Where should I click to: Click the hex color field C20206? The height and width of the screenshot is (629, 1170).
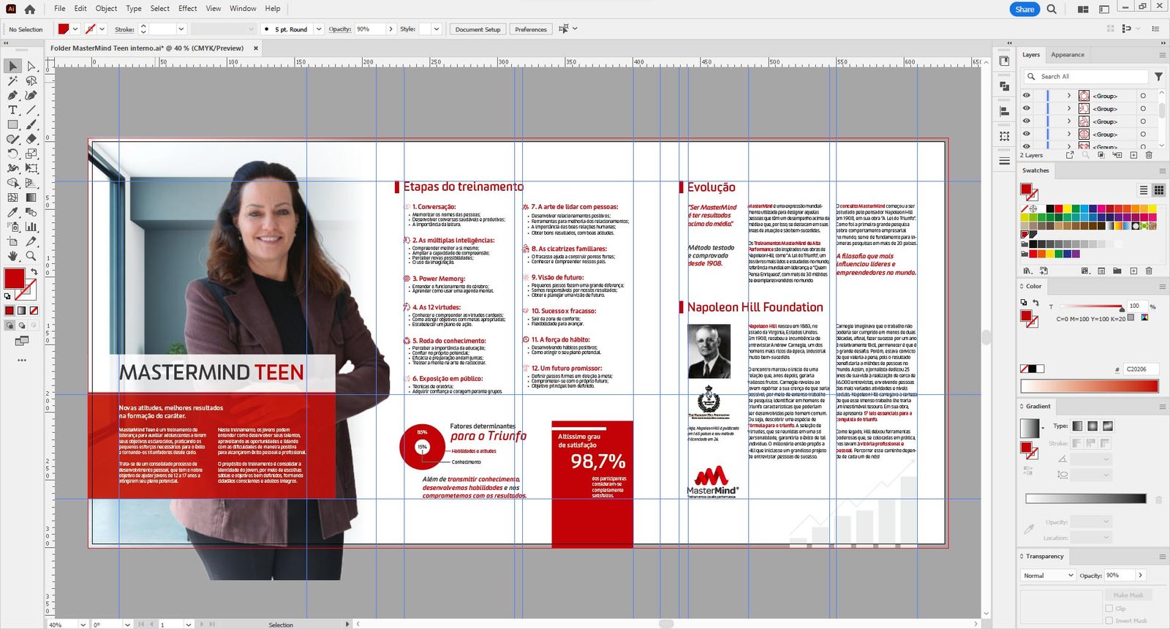[1141, 369]
